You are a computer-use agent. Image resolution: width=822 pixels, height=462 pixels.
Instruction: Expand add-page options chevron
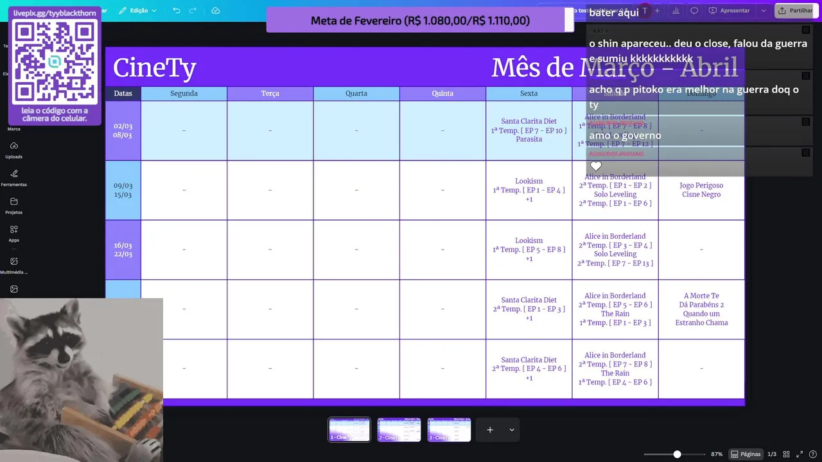click(x=512, y=430)
